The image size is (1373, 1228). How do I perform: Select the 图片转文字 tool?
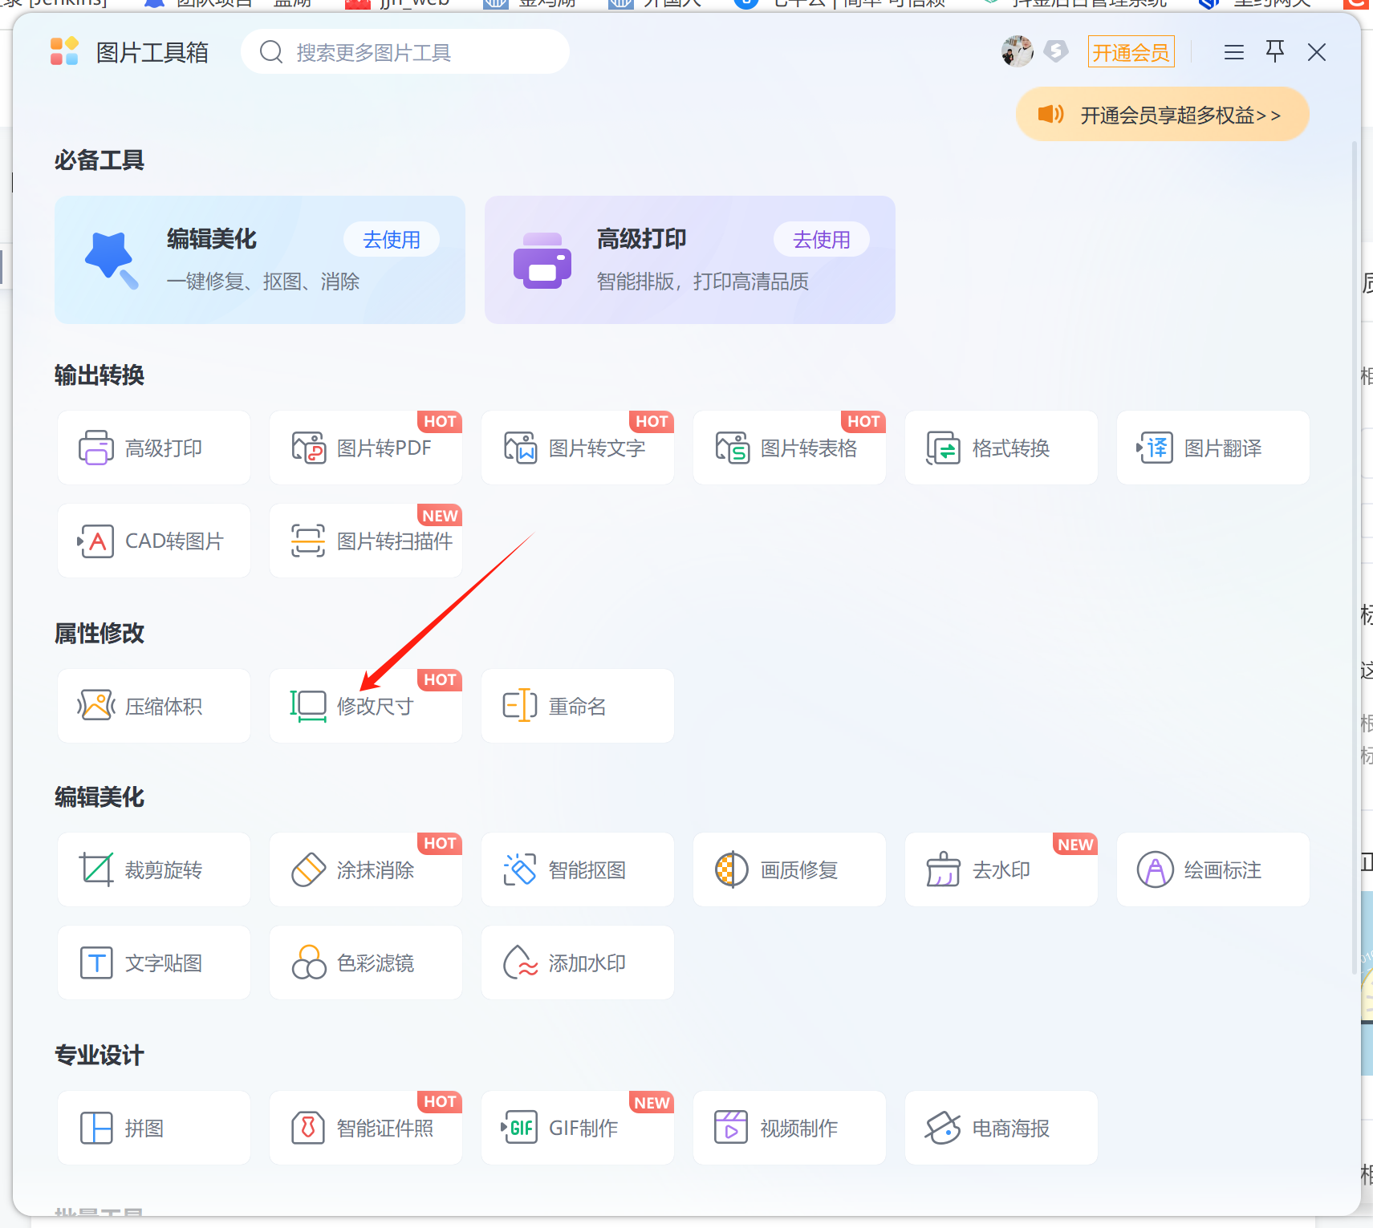(x=578, y=448)
